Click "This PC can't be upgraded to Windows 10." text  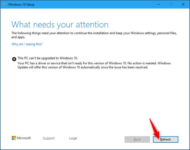pos(48,58)
